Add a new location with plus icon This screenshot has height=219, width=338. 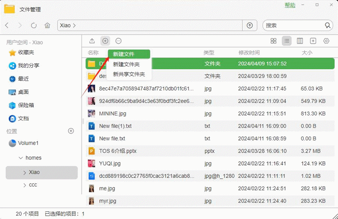71,131
